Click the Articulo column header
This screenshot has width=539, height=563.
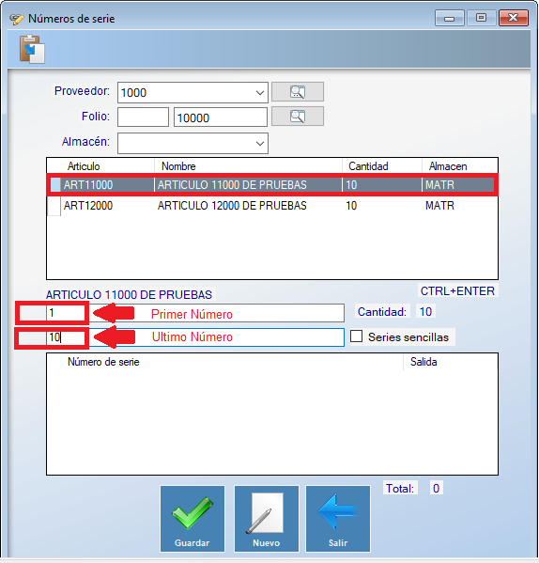(84, 166)
